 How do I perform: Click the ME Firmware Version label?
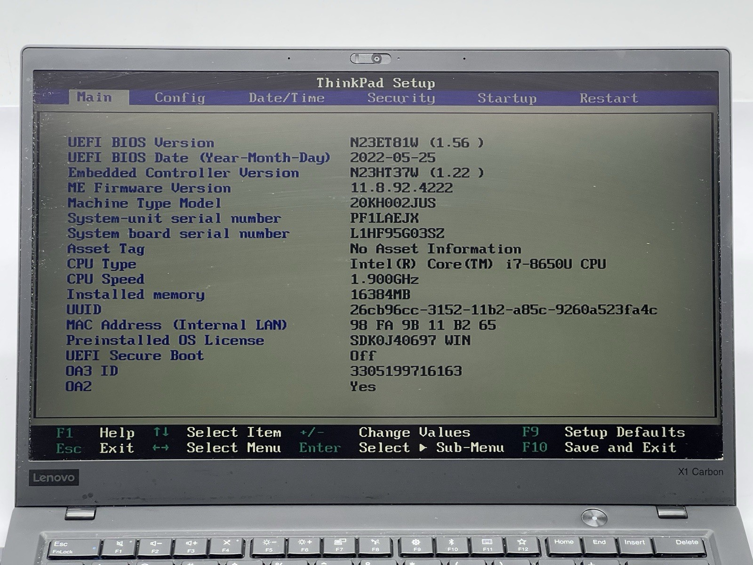pyautogui.click(x=149, y=188)
